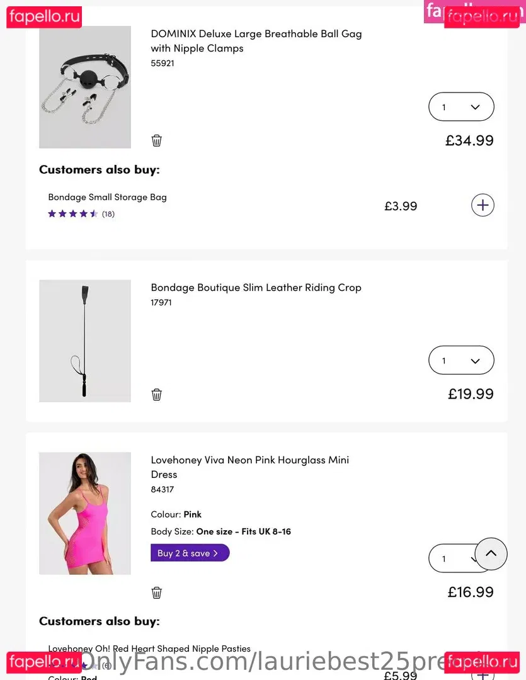Click the ball gag product thumbnail
The image size is (526, 680).
(x=85, y=87)
